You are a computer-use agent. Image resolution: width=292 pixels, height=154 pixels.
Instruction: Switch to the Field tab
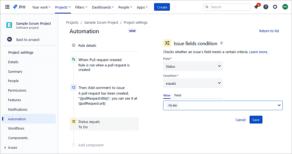pos(178,95)
